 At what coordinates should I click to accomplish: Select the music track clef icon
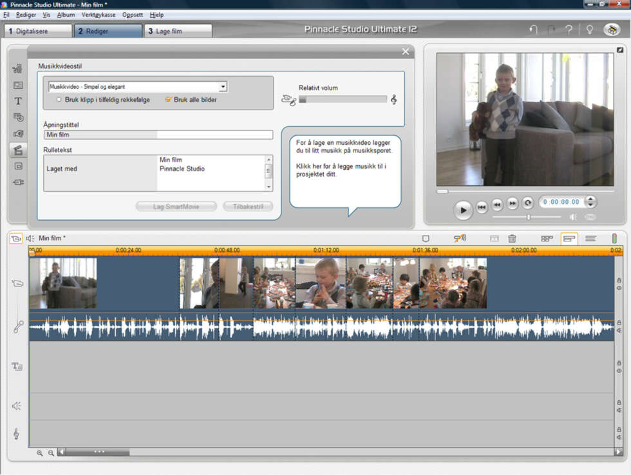click(16, 434)
